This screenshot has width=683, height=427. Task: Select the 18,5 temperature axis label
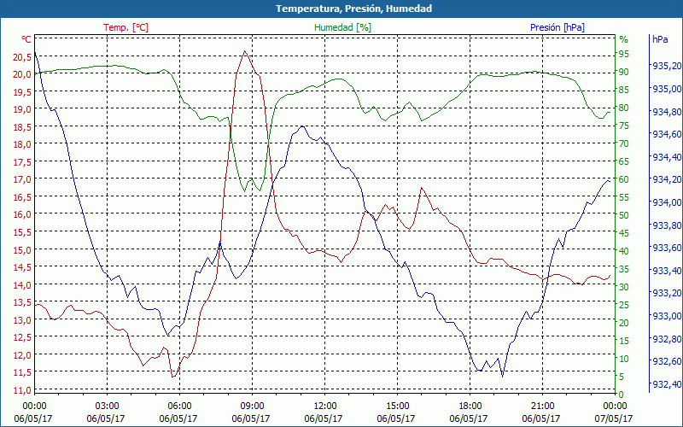(x=23, y=126)
